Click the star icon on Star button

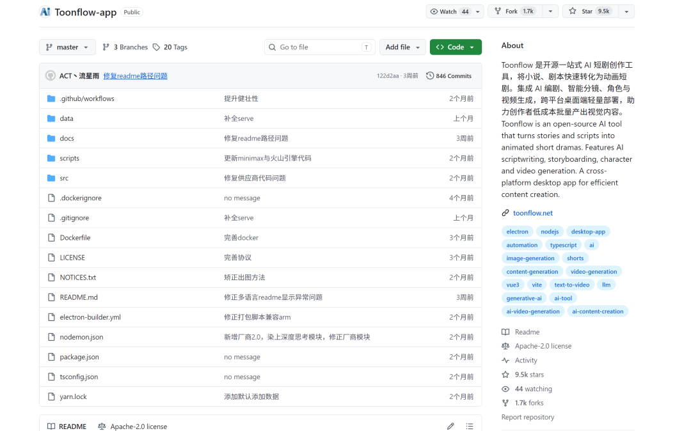[x=573, y=12]
